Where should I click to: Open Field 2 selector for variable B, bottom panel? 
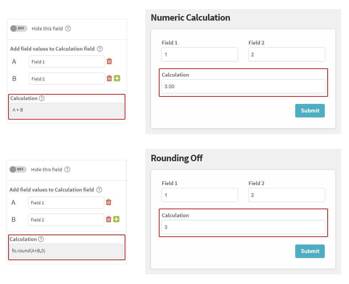66,220
